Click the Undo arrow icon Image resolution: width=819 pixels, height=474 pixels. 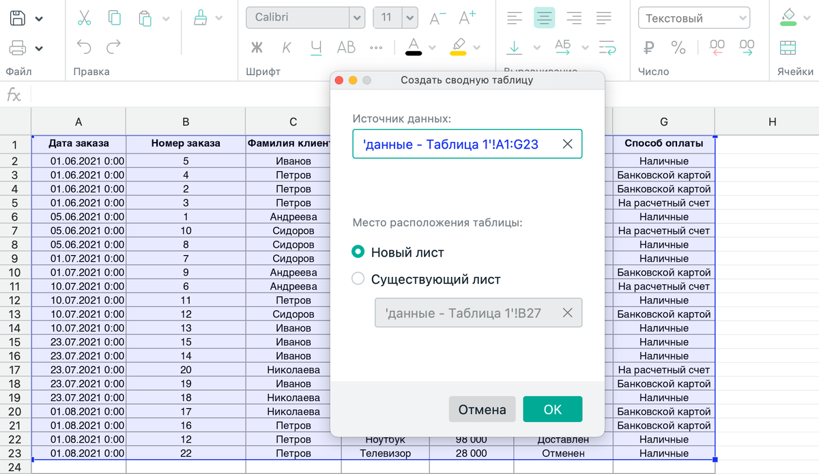click(x=83, y=46)
